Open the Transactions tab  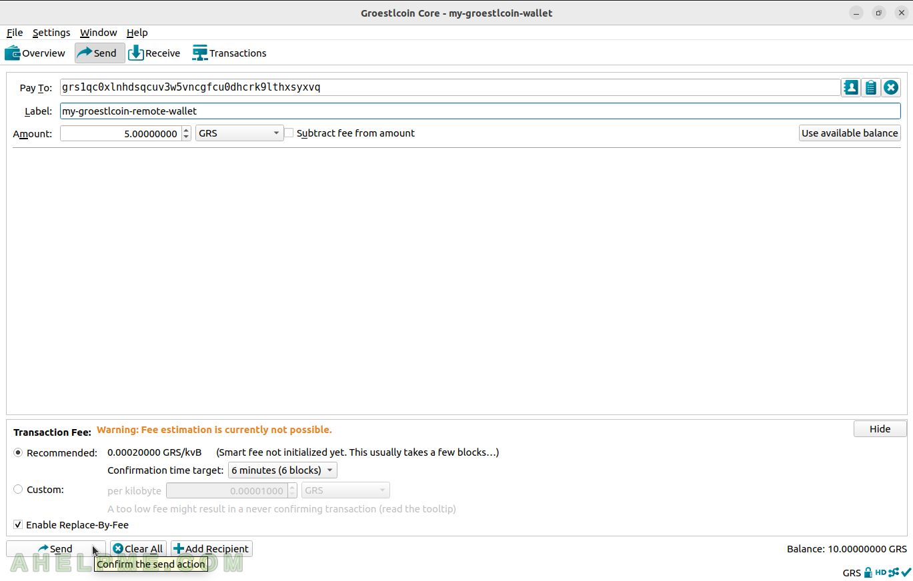click(x=229, y=53)
